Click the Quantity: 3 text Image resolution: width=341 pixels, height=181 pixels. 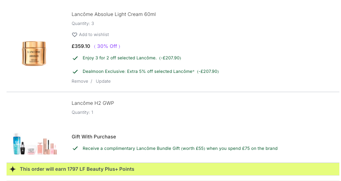click(x=83, y=24)
